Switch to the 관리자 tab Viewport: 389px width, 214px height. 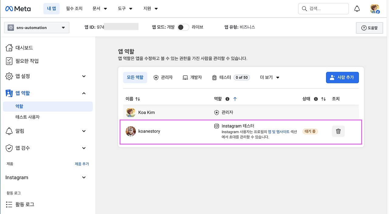[163, 77]
